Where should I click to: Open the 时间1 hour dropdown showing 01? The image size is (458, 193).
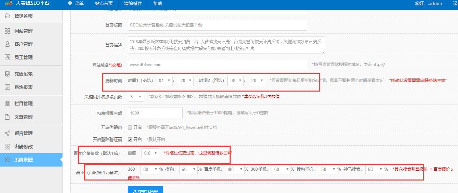click(164, 80)
